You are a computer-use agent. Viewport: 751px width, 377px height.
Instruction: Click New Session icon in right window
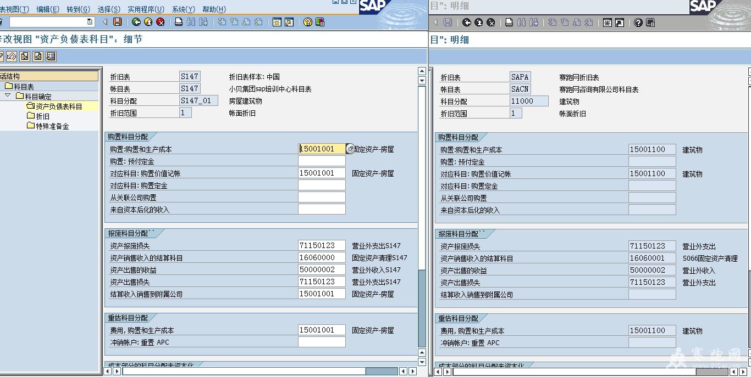607,22
